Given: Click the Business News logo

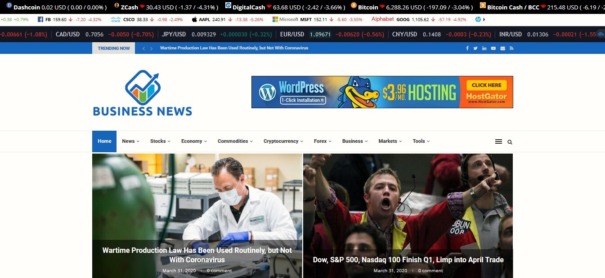Looking at the screenshot, I should (x=143, y=93).
